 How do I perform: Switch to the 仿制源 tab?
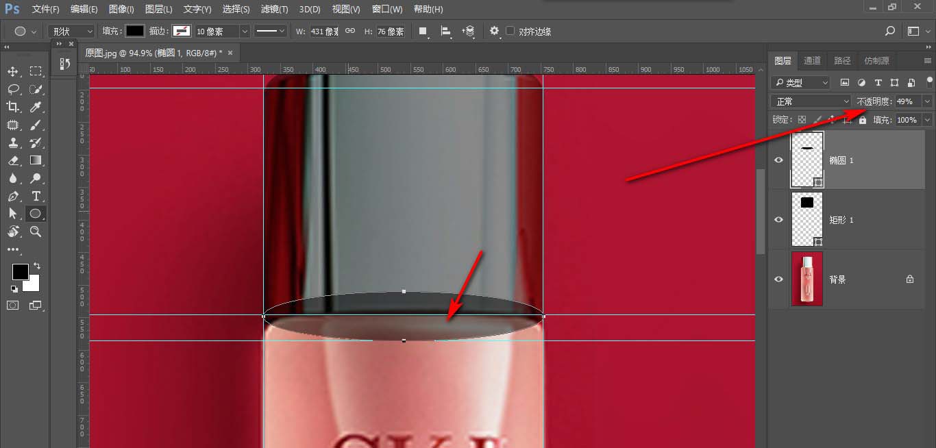[x=877, y=60]
